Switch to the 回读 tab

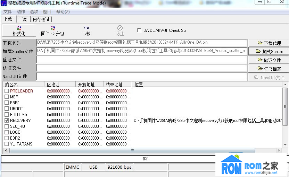point(23,19)
